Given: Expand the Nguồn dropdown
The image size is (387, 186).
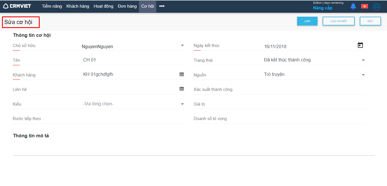Looking at the screenshot, I should 363,75.
